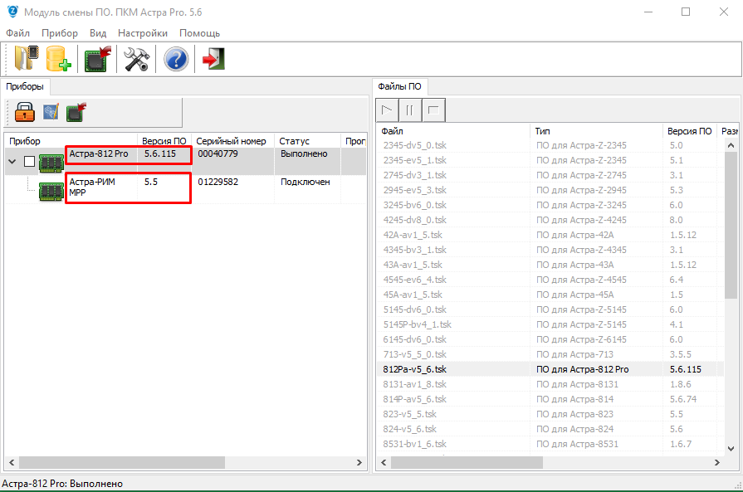This screenshot has height=492, width=743.
Task: Click the exit door toolbar icon
Action: (x=213, y=59)
